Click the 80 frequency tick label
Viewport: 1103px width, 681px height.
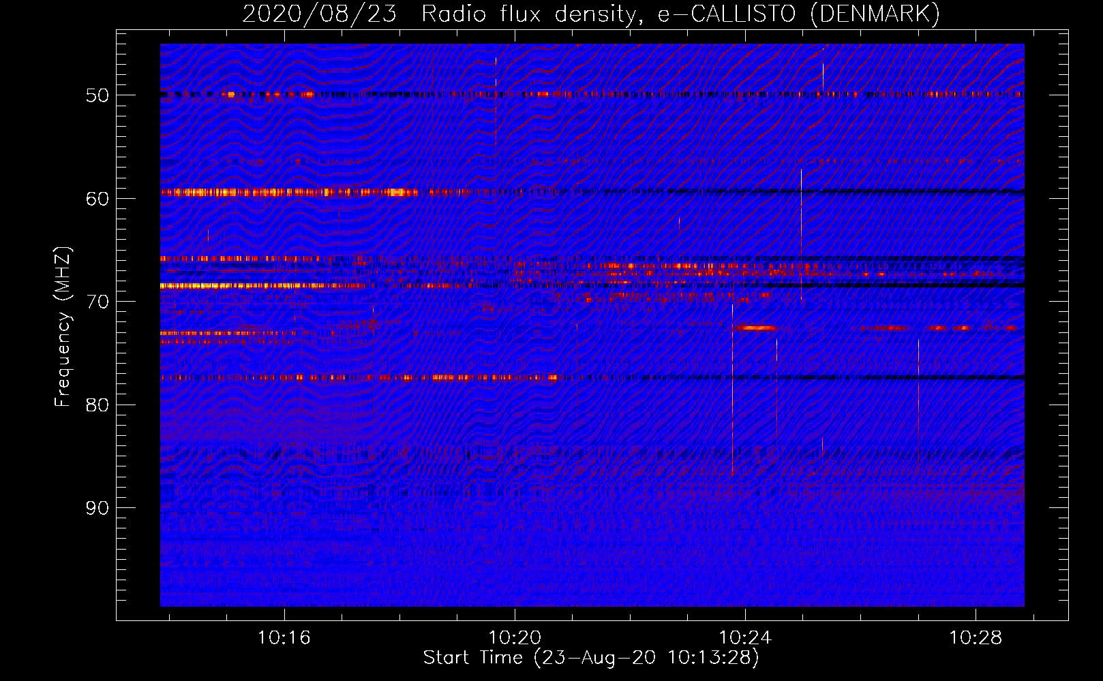(x=97, y=405)
